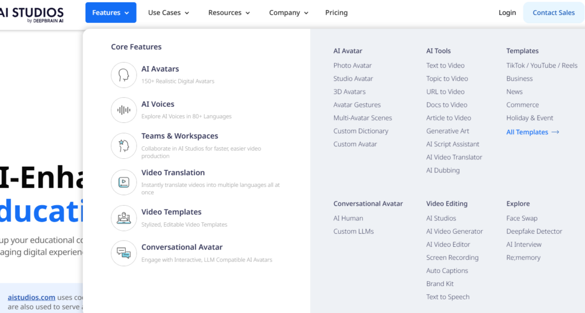Click the aistudios.com link

[x=31, y=298]
